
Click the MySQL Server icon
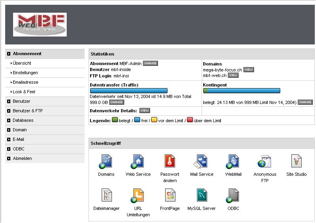click(x=201, y=196)
